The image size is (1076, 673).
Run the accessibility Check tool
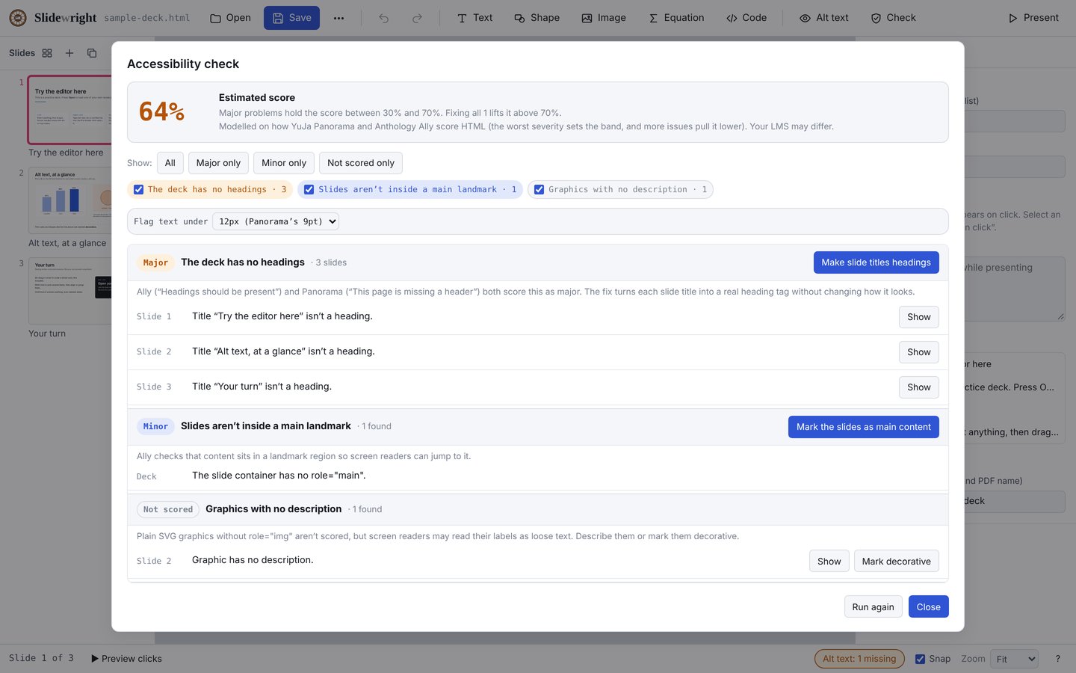[x=893, y=18]
